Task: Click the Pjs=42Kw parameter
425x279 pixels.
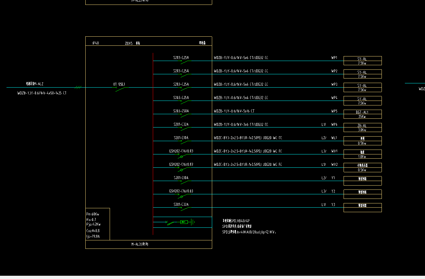Action: point(93,224)
